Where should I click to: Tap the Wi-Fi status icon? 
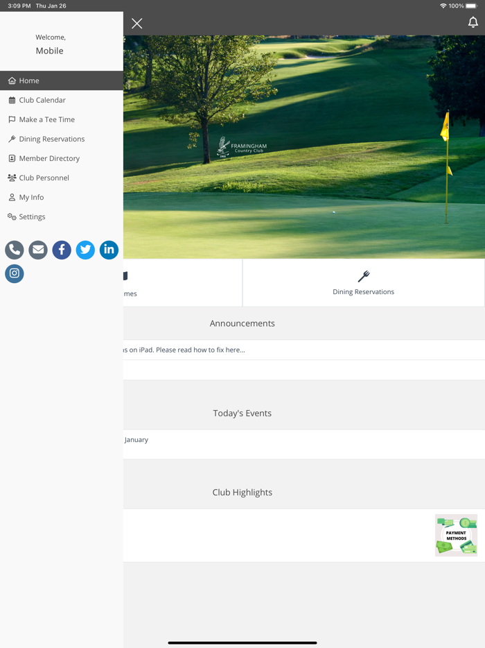point(443,6)
